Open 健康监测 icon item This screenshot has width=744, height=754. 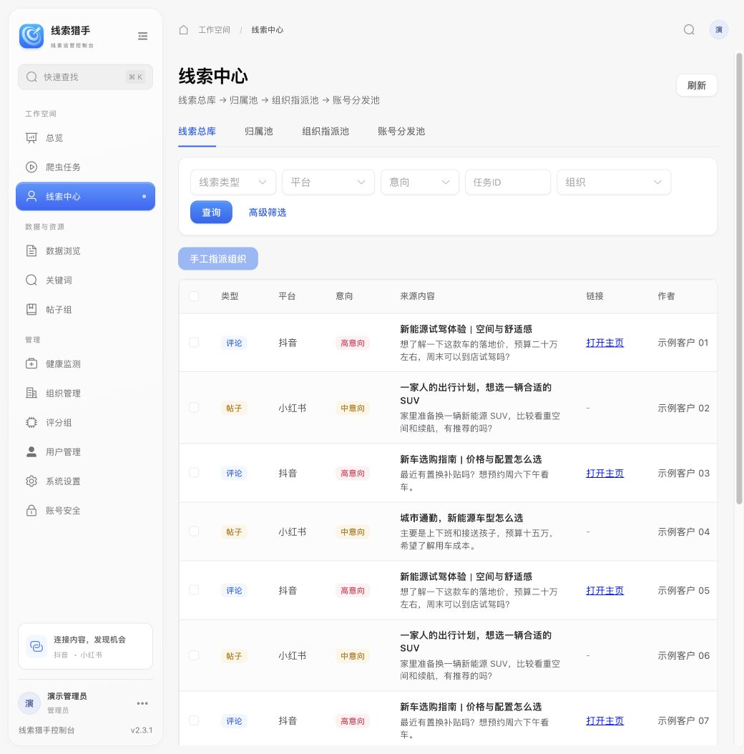click(86, 364)
